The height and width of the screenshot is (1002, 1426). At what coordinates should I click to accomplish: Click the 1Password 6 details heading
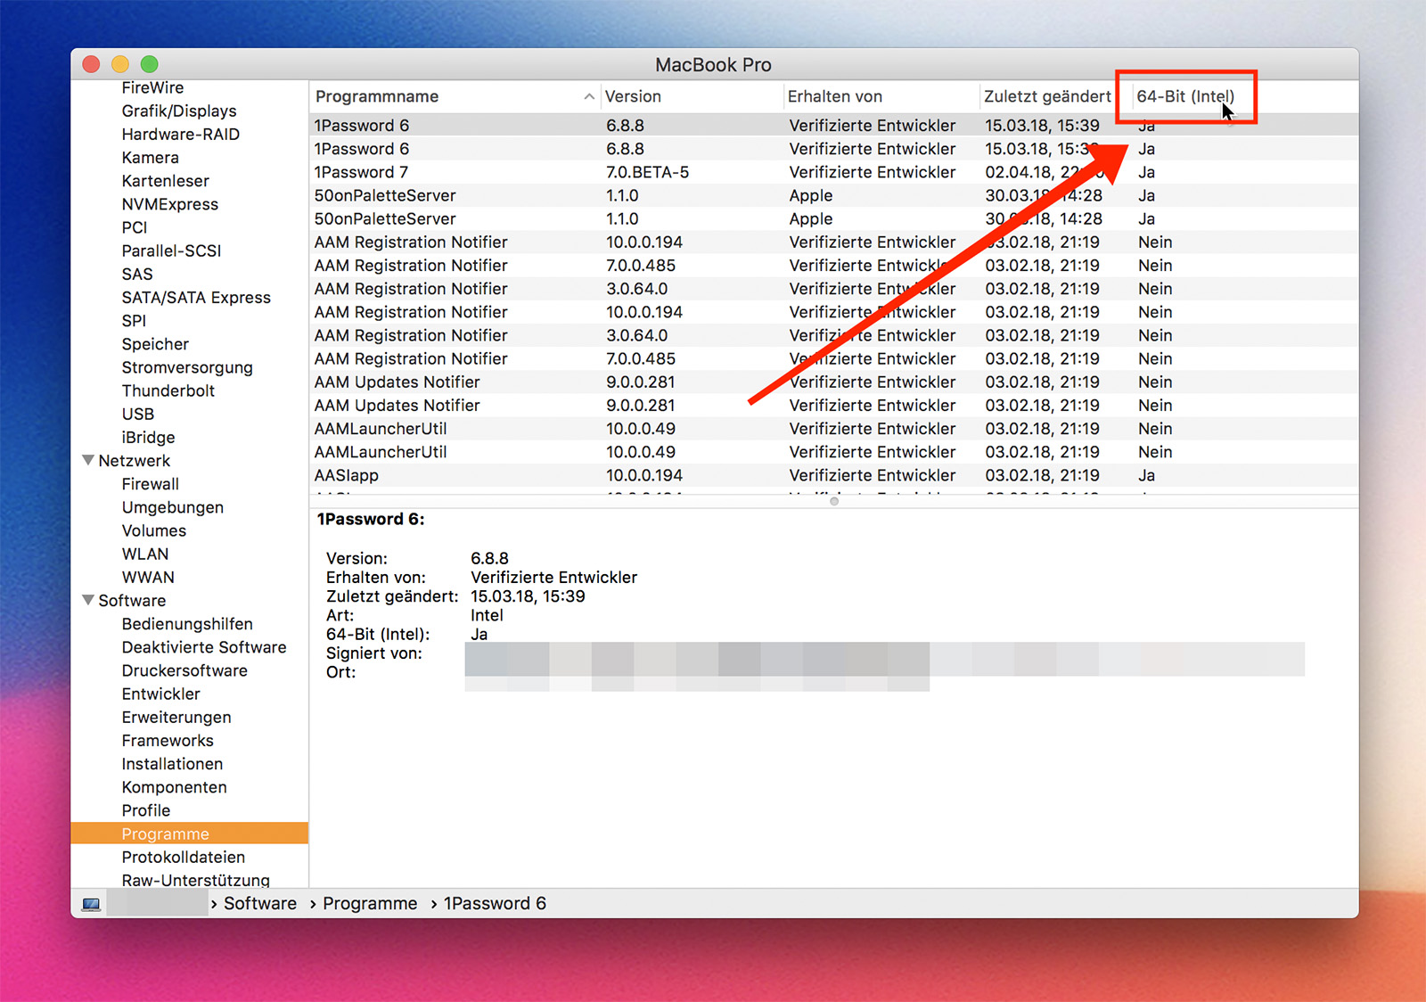[x=371, y=520]
